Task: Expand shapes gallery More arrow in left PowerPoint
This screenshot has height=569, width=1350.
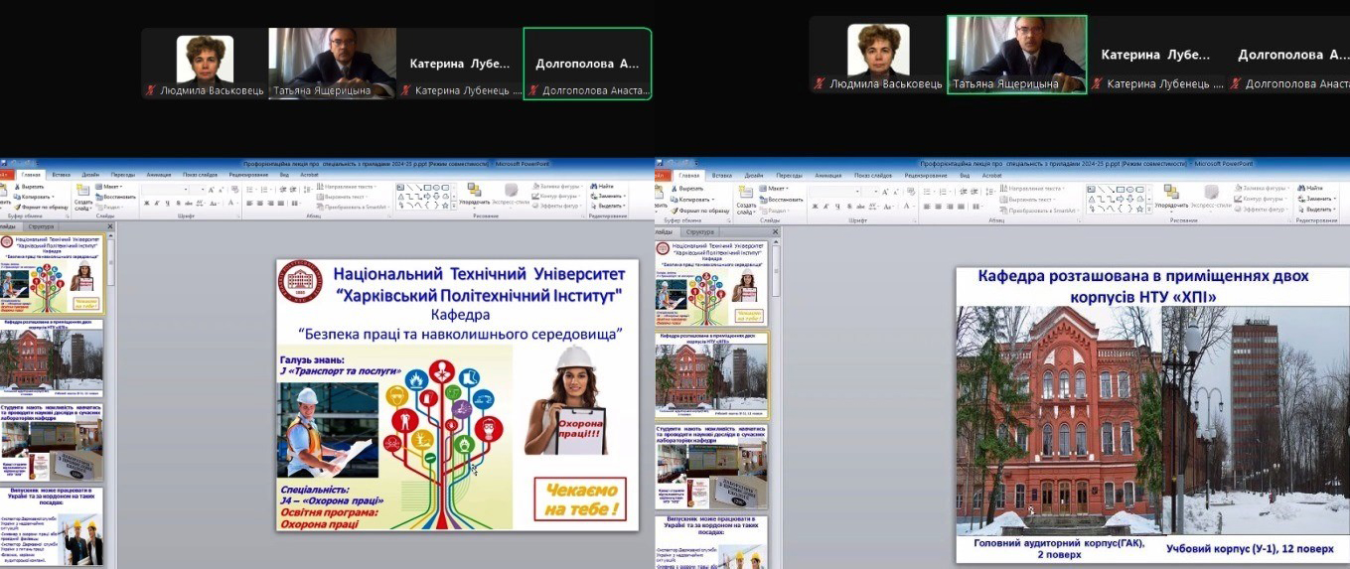Action: pos(453,207)
